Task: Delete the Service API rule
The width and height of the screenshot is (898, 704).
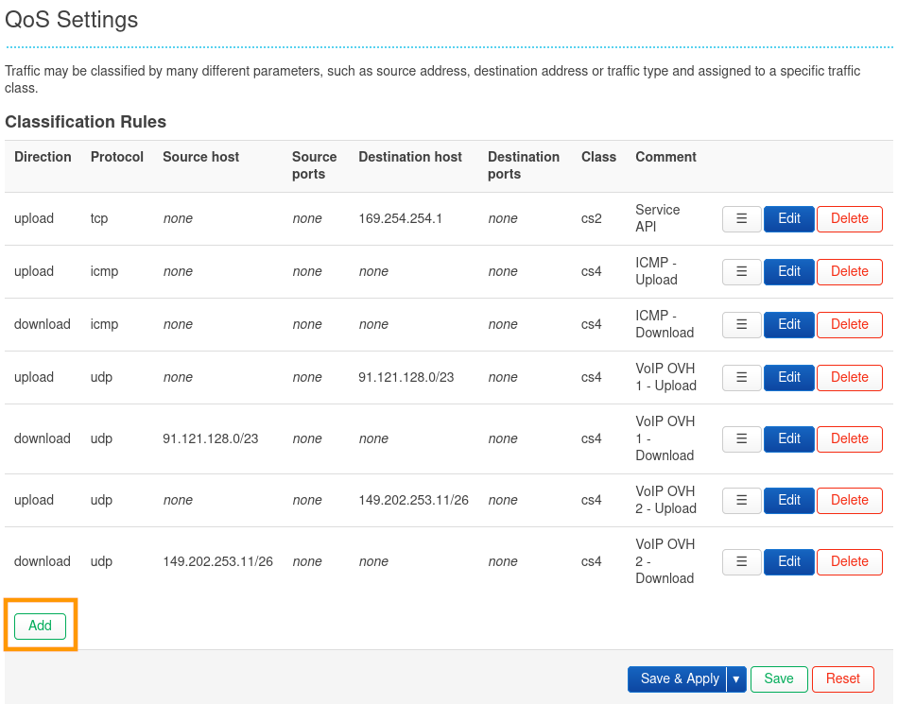Action: point(849,218)
